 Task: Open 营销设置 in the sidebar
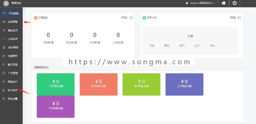(x=11, y=82)
